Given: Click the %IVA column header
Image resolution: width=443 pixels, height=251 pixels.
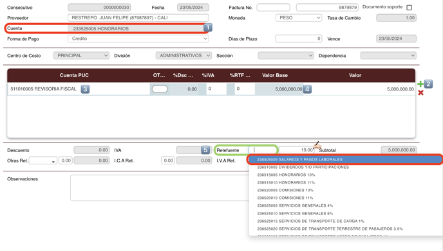Looking at the screenshot, I should pos(208,75).
